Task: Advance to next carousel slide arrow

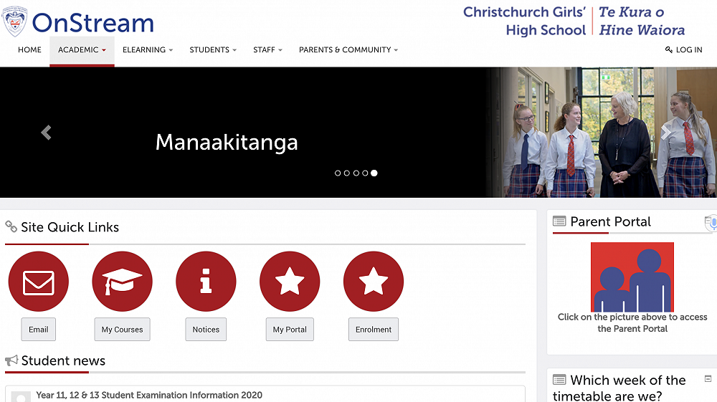Action: point(665,133)
